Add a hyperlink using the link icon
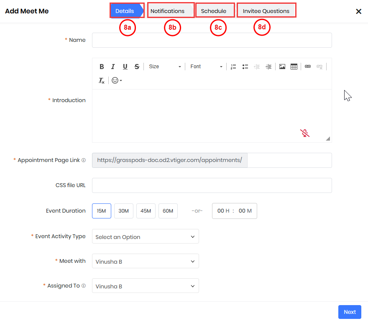This screenshot has height=321, width=368. point(308,67)
